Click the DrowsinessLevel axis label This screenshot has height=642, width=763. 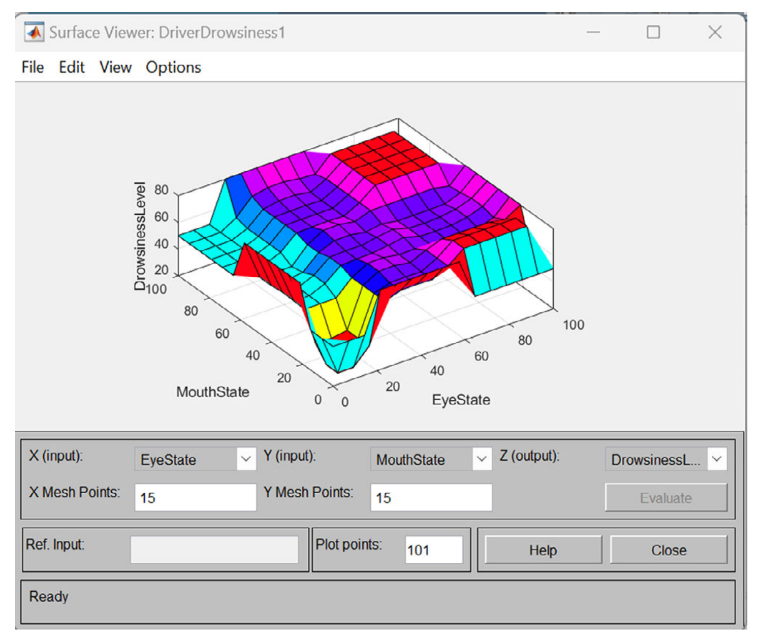point(140,236)
